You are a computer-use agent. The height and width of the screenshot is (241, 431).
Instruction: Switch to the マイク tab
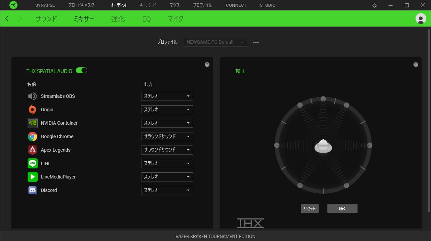[x=175, y=19]
